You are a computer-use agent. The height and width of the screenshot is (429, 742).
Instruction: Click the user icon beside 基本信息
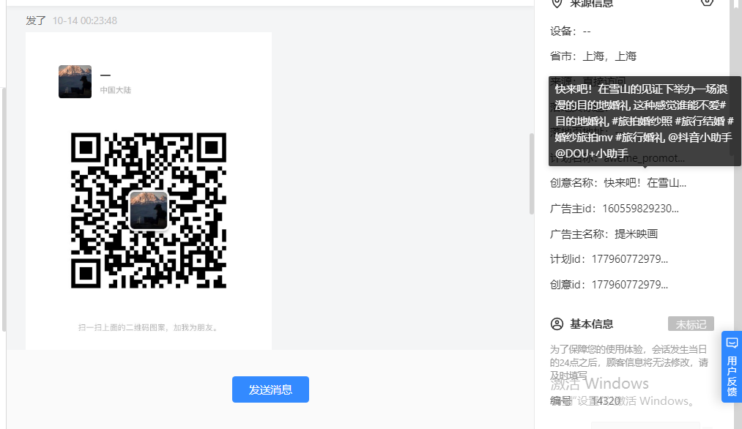557,324
